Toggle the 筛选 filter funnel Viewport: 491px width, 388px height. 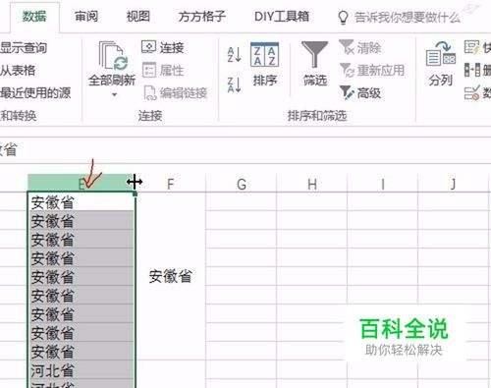pyautogui.click(x=314, y=55)
